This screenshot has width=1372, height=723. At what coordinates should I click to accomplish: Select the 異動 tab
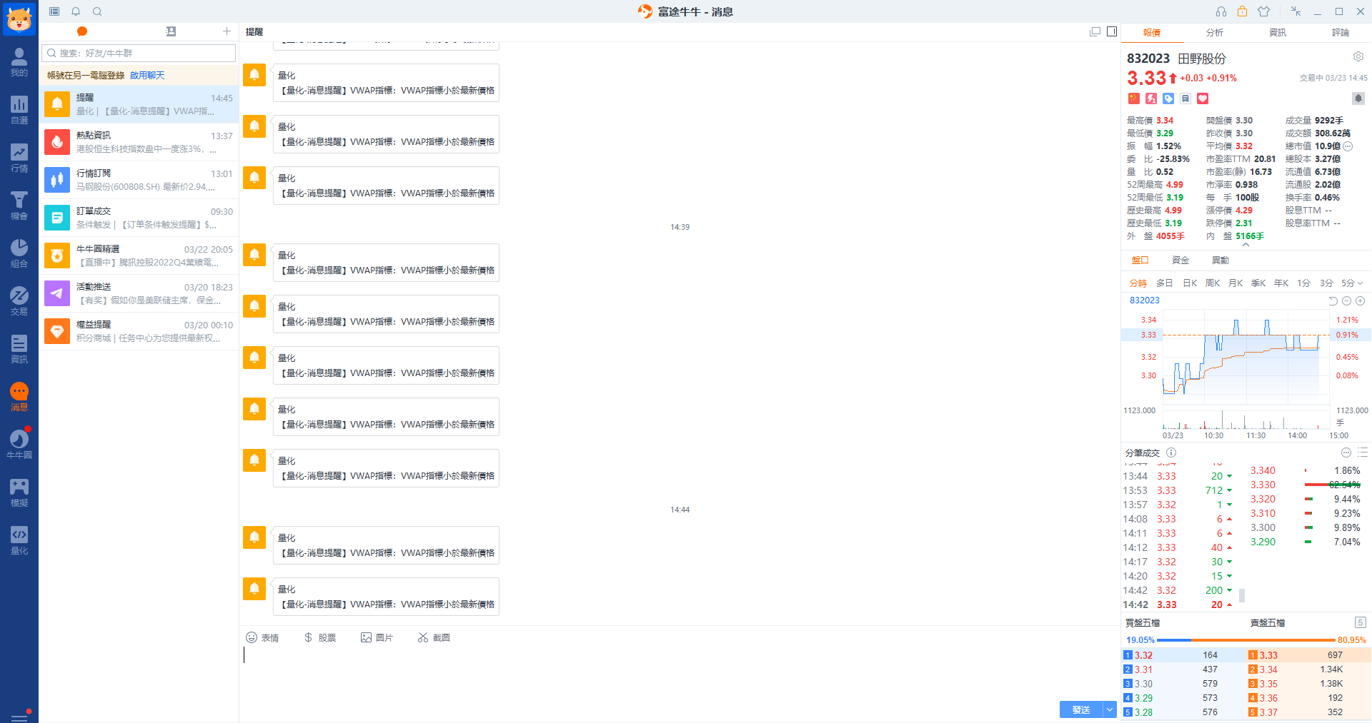coord(1221,261)
